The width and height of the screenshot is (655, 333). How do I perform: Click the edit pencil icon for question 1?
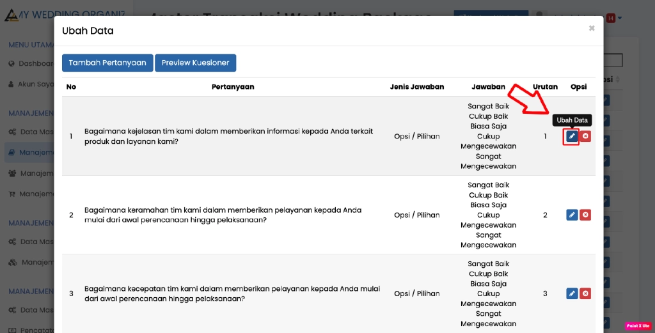pos(572,136)
